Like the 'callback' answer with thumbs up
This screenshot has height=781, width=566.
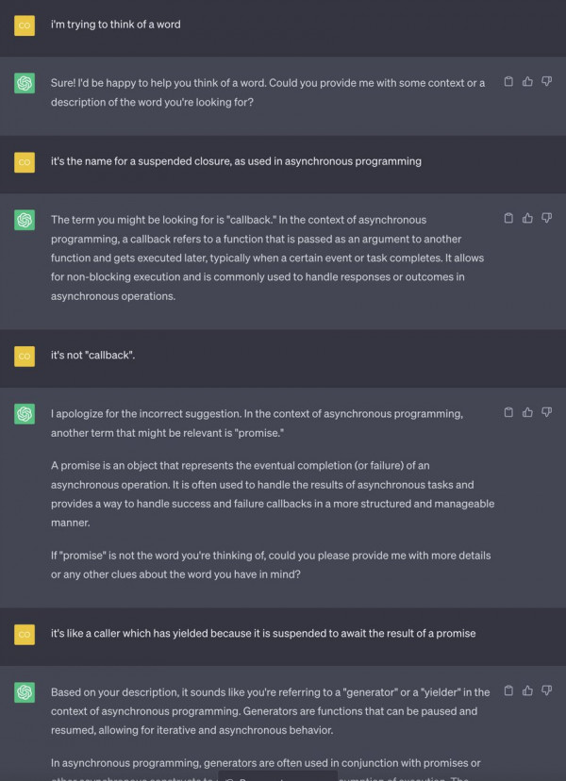click(527, 218)
